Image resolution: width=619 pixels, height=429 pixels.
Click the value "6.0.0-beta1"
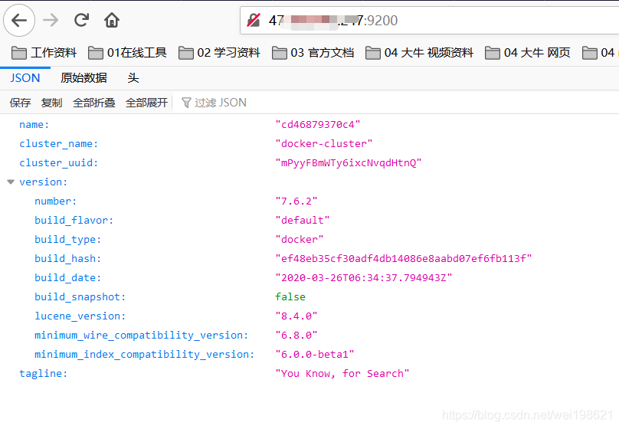315,355
